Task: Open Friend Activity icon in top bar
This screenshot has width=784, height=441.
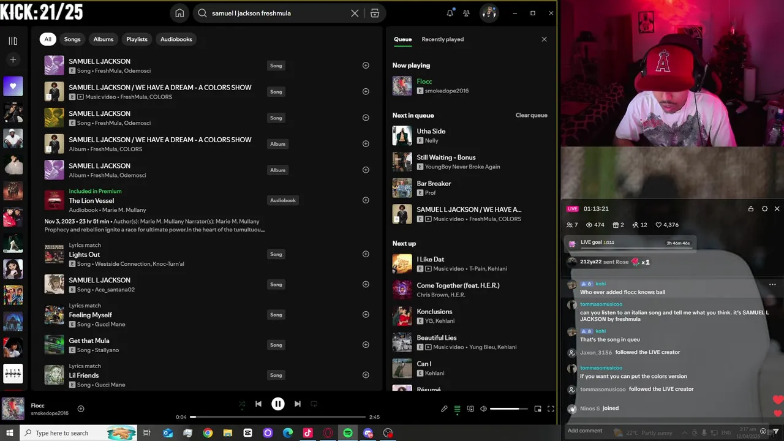Action: tap(466, 13)
